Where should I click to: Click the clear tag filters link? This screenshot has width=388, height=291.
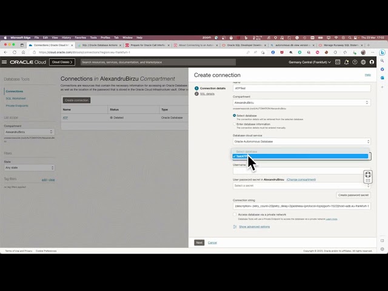pos(52,179)
